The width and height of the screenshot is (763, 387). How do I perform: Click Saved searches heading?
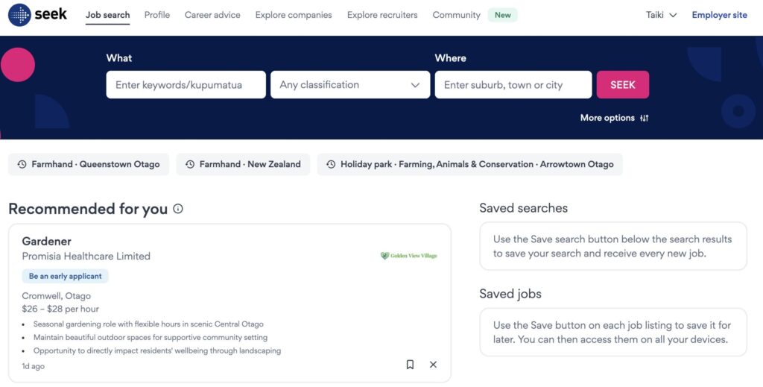coord(524,208)
